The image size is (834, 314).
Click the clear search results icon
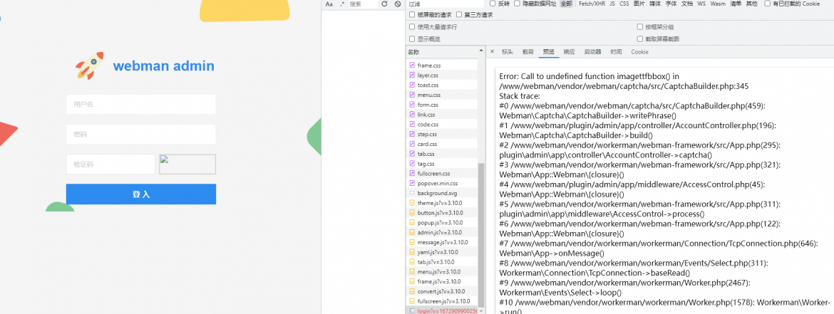398,4
